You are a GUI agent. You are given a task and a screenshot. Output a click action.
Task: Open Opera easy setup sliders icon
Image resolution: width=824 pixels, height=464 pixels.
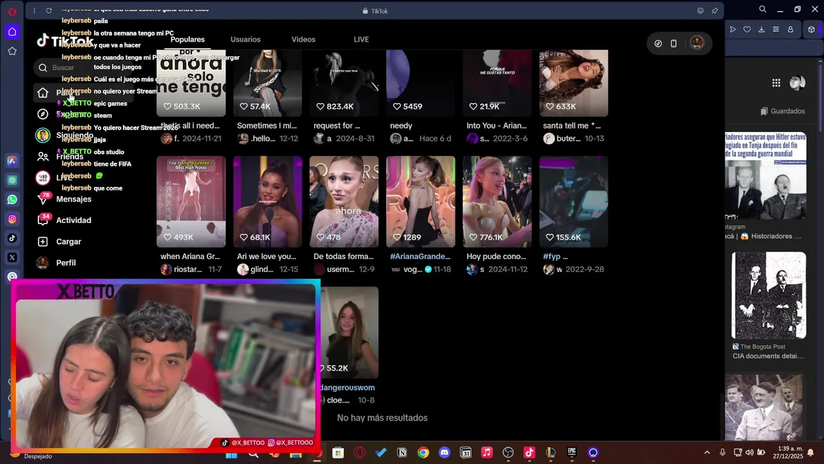tap(776, 30)
